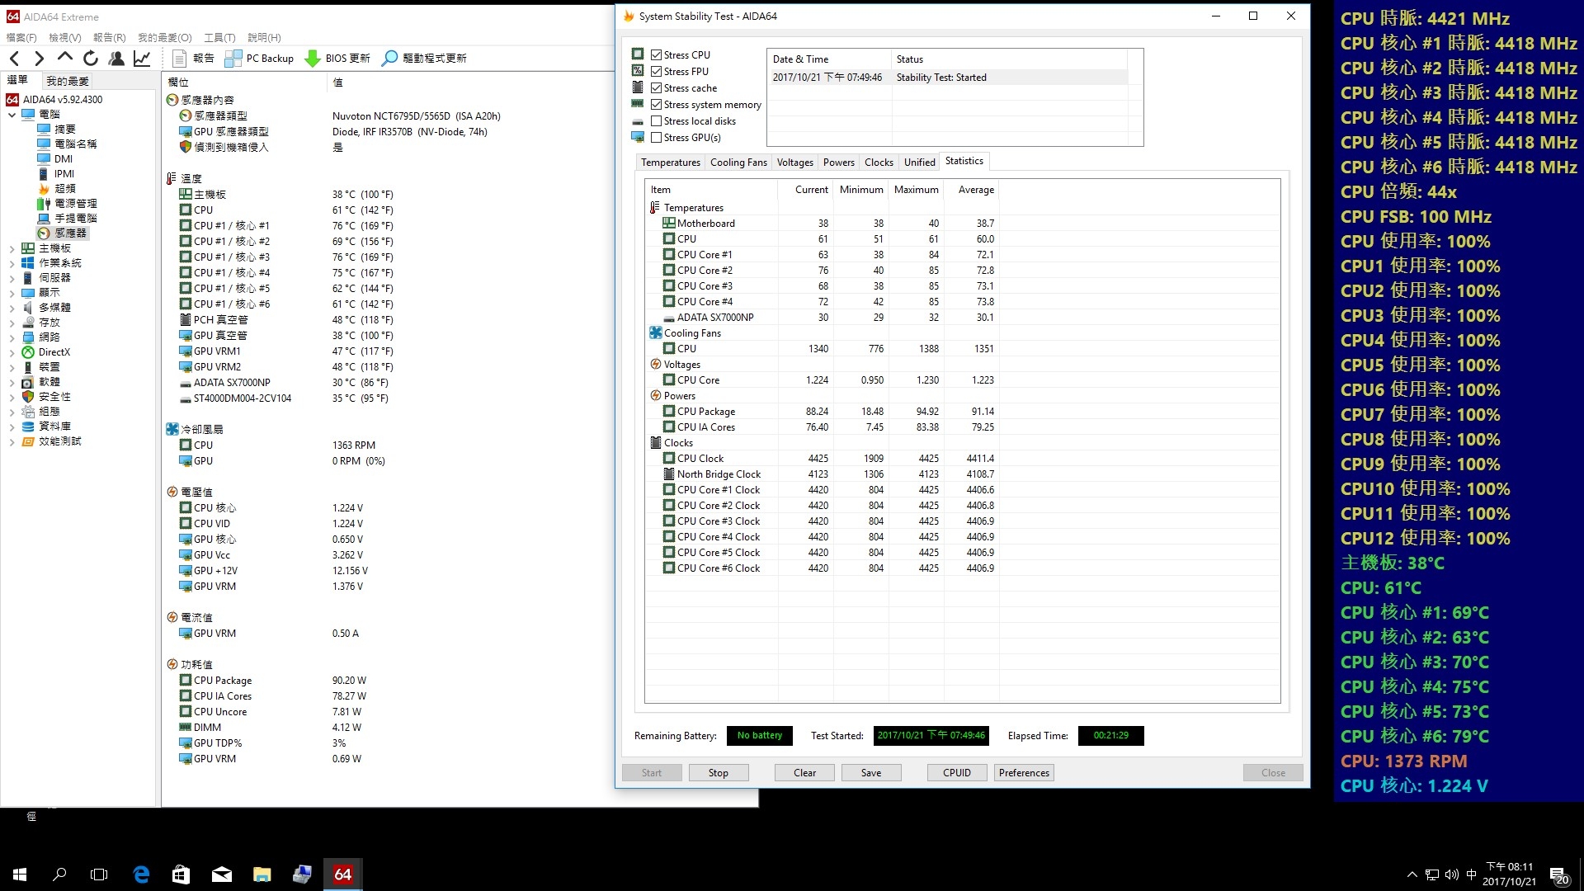
Task: Select 超頻 overclock item in tree
Action: click(x=57, y=188)
